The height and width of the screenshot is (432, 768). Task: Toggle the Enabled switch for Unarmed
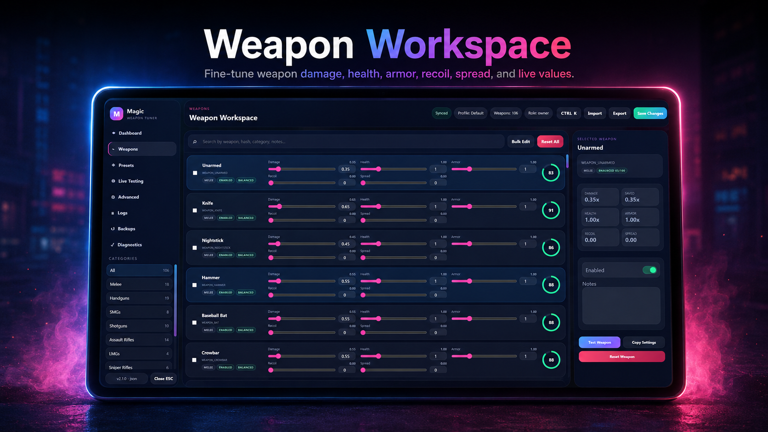coord(649,270)
